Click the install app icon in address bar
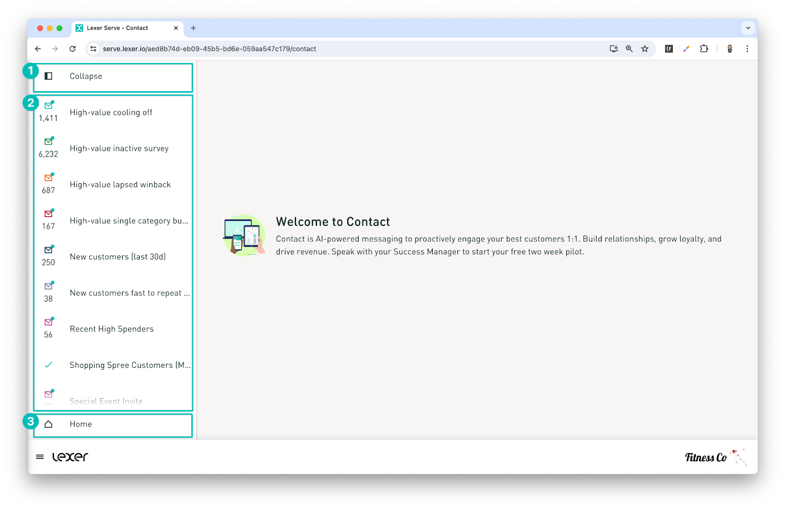 613,49
